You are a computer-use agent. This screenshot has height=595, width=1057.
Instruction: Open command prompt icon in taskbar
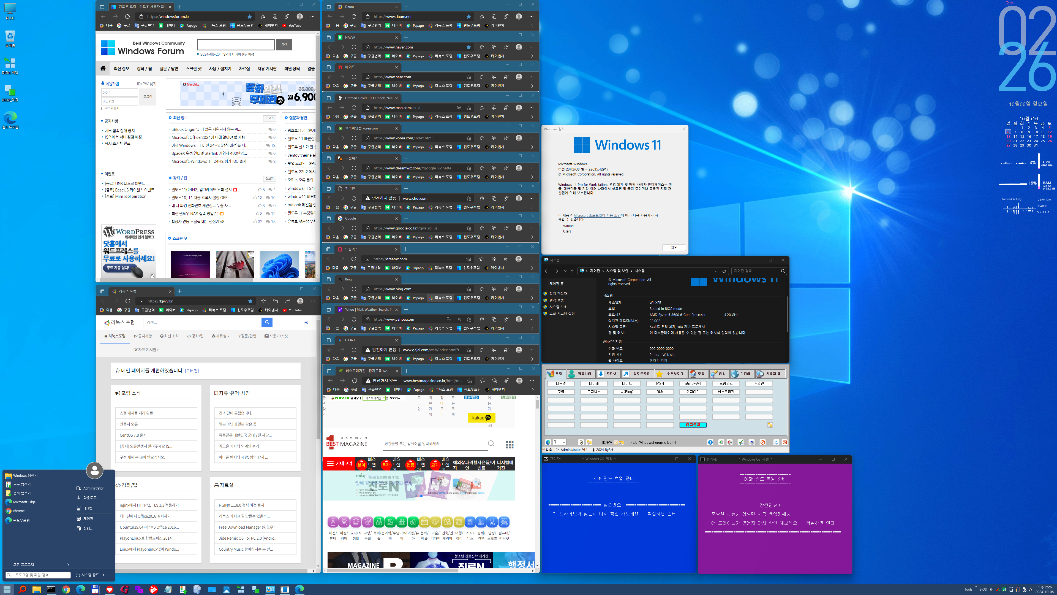tap(51, 589)
